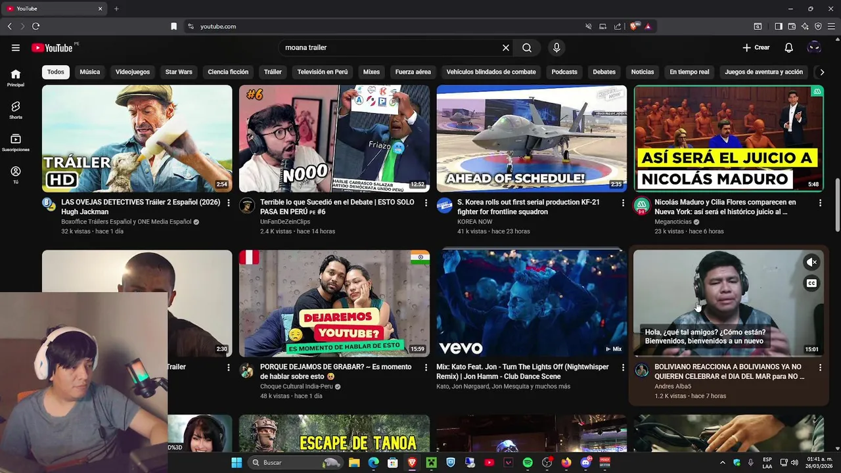Open Suscripciones in the sidebar
The image size is (841, 473).
(16, 143)
